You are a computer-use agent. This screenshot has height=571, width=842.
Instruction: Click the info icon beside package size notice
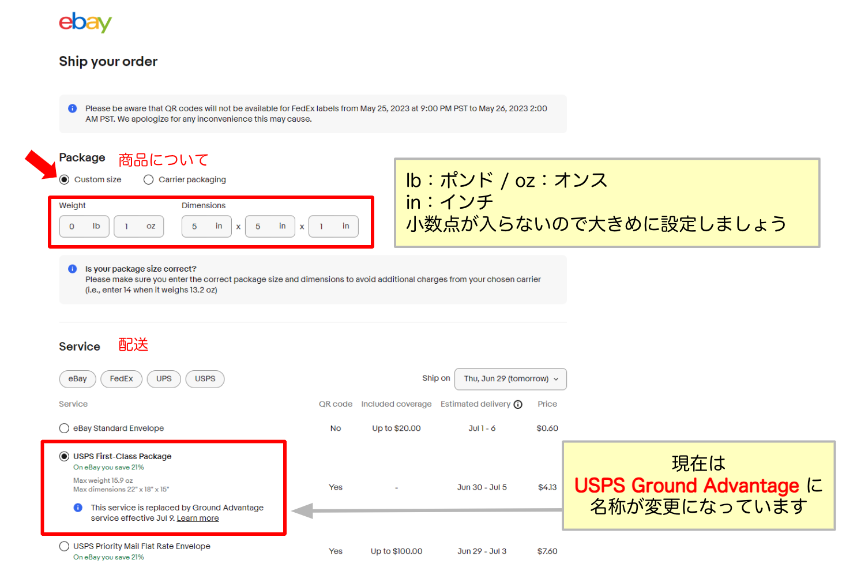pos(73,269)
